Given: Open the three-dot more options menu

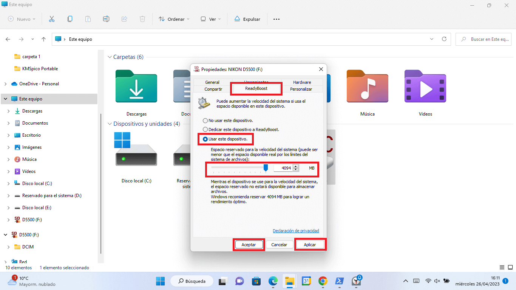Looking at the screenshot, I should click(277, 19).
